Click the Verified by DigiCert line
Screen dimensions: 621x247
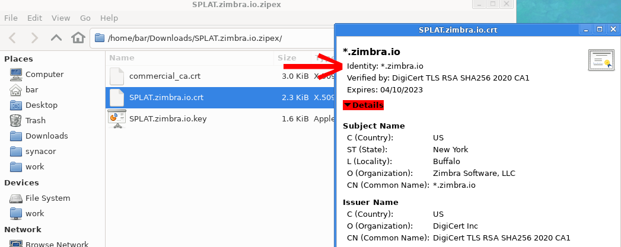click(438, 78)
